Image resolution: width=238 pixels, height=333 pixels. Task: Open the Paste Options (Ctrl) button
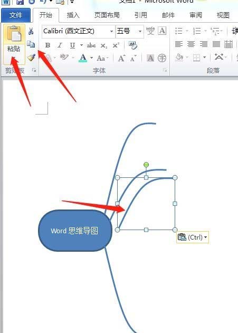tap(193, 237)
